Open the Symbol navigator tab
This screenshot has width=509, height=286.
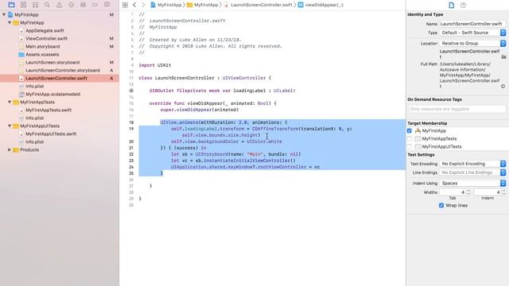(35, 5)
